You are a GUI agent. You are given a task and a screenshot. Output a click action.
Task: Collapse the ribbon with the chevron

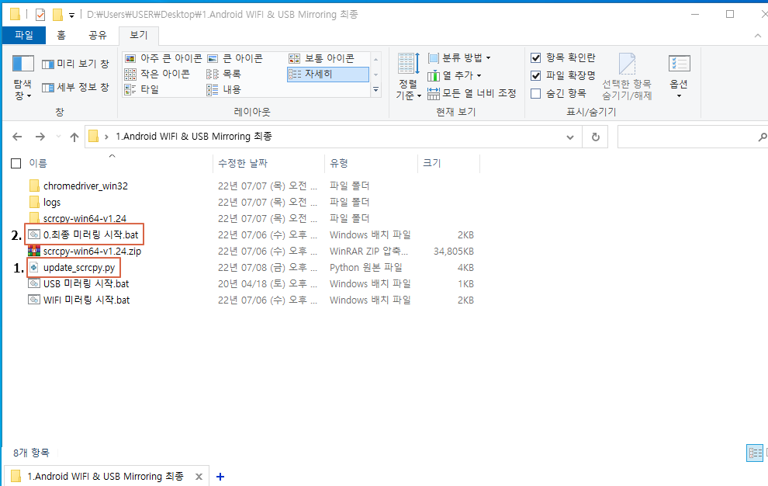tap(758, 35)
